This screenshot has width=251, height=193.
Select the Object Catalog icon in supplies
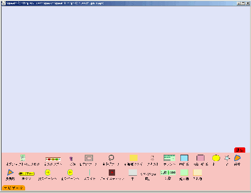coord(22,158)
